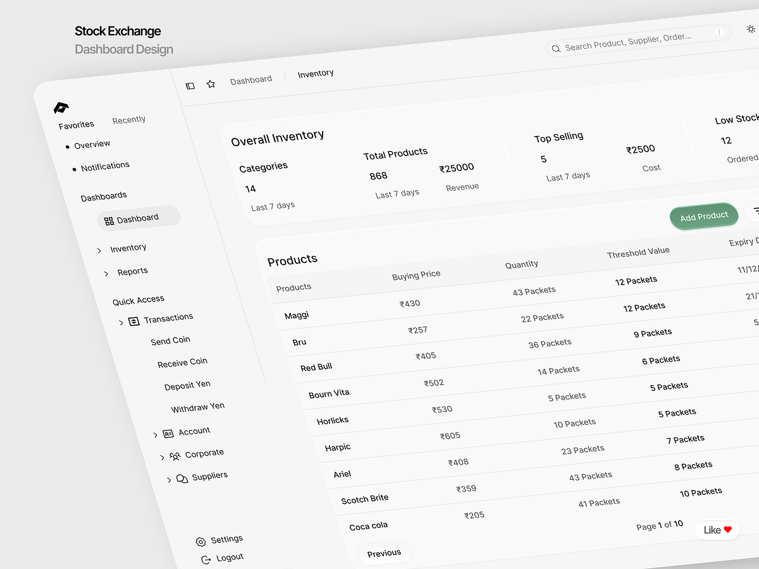Click the Add Product button
The width and height of the screenshot is (759, 569).
(x=703, y=216)
